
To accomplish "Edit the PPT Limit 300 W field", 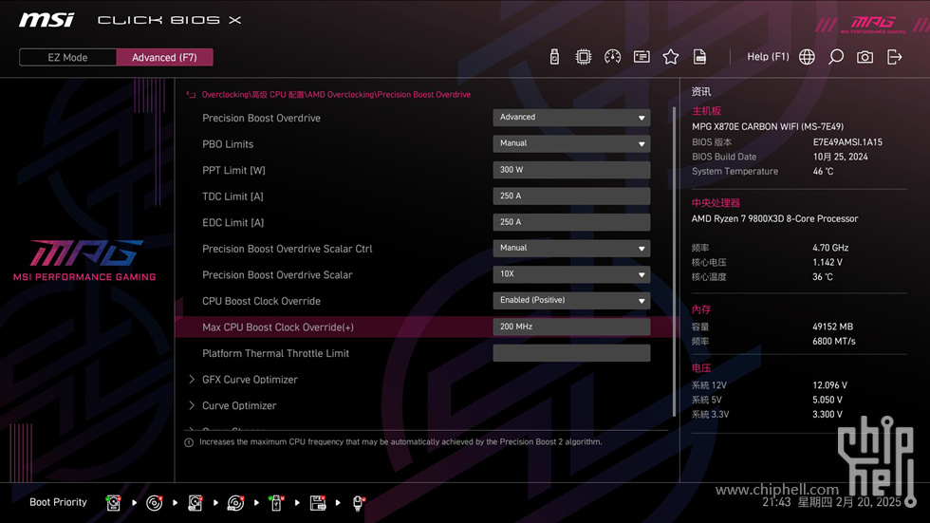I will (x=571, y=170).
